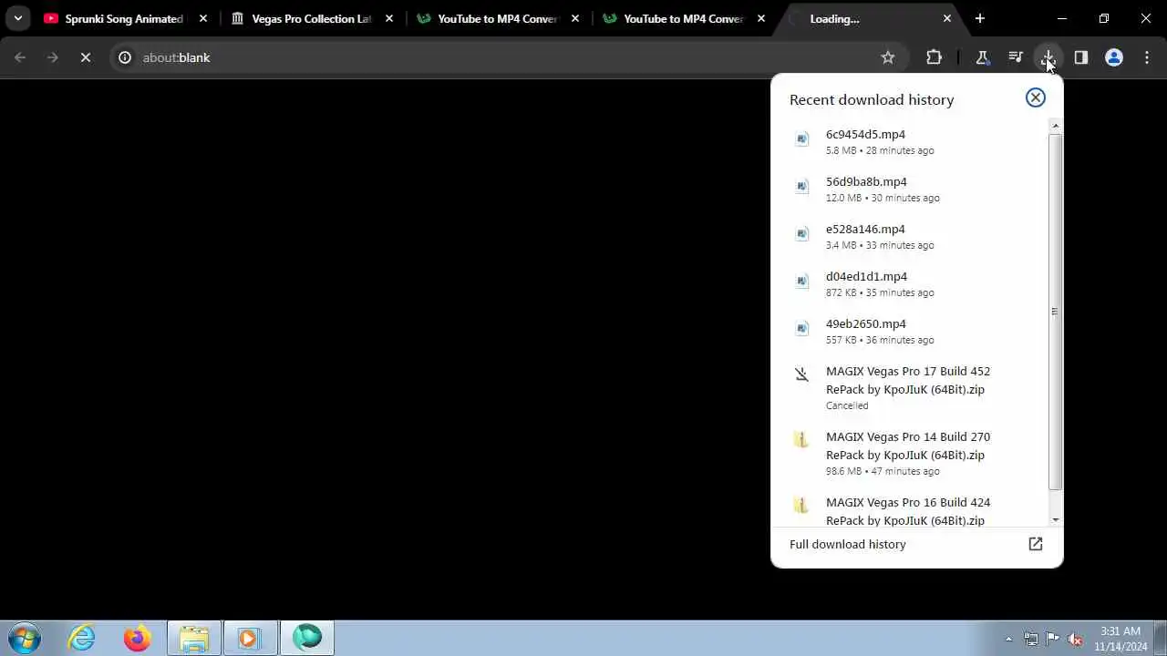The image size is (1167, 656).
Task: Close the Recent download history popup
Action: point(1036,97)
